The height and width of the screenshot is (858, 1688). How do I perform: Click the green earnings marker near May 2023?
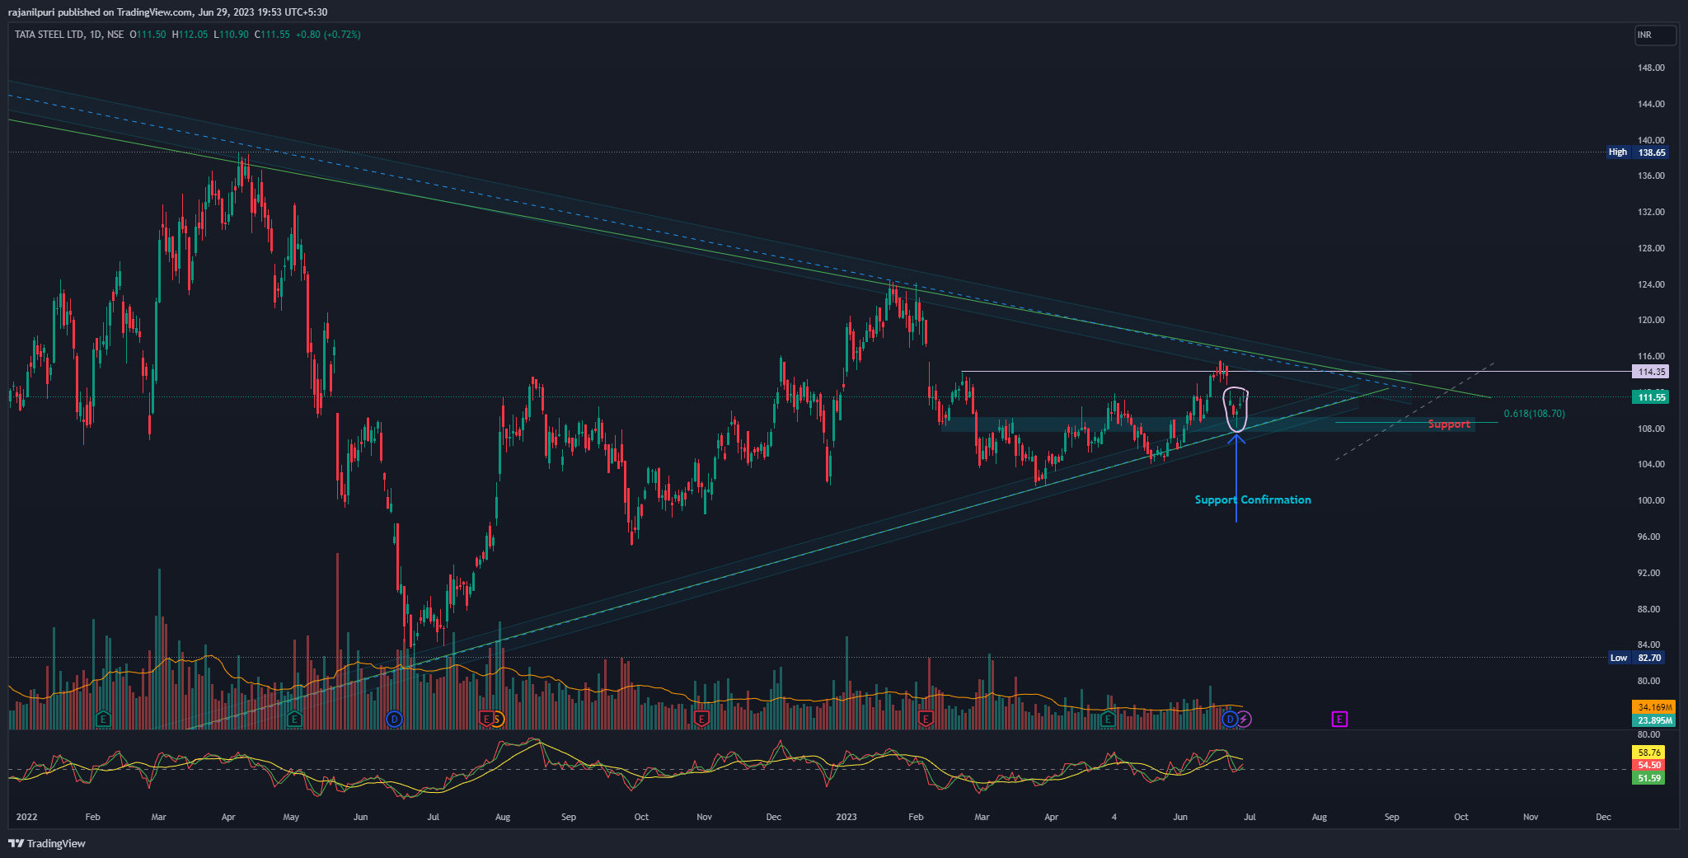(x=1109, y=720)
